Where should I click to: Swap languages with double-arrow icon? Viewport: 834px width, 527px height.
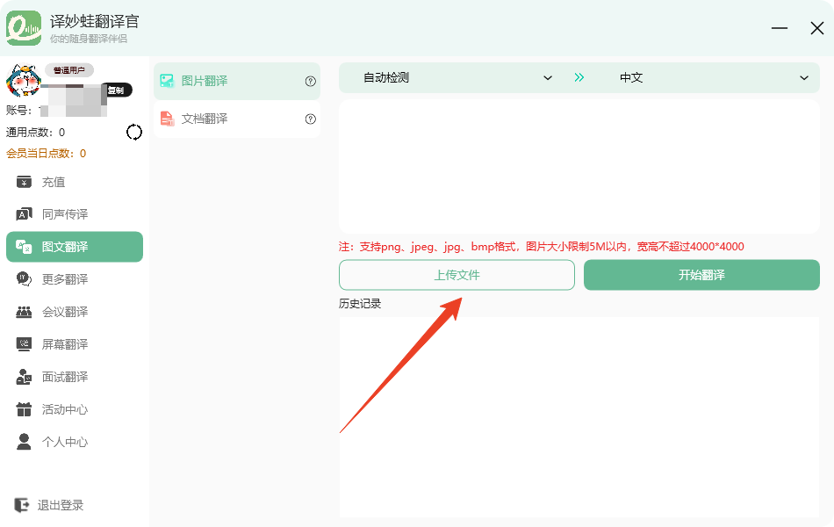[579, 77]
